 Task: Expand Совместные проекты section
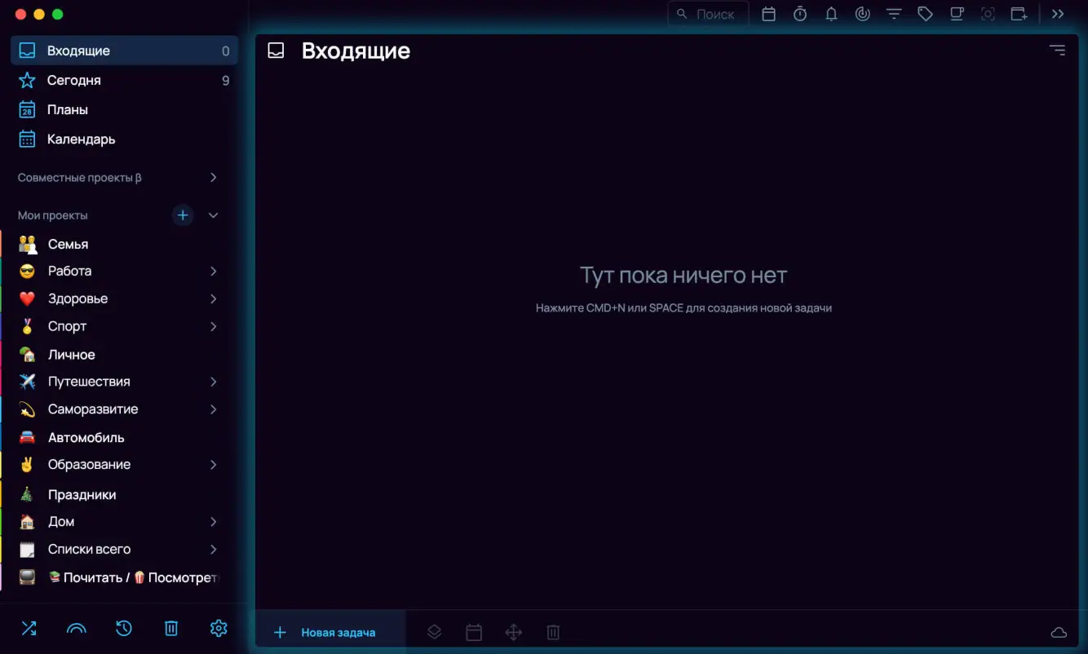pos(213,178)
